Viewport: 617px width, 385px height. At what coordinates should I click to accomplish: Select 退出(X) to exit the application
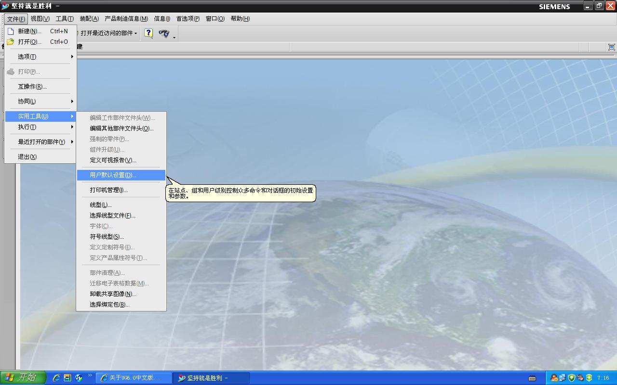[40, 156]
